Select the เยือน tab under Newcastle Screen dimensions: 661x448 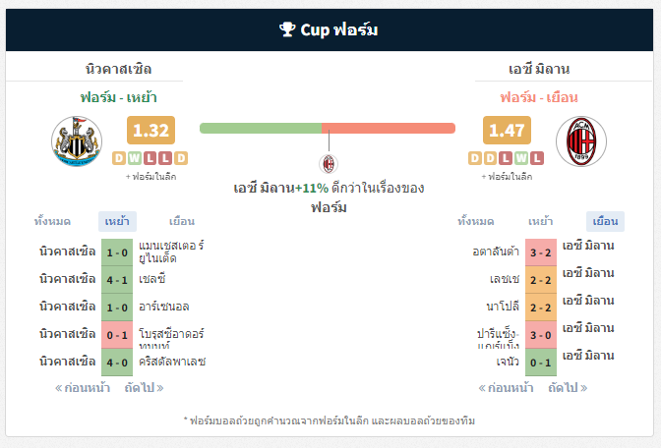(182, 221)
